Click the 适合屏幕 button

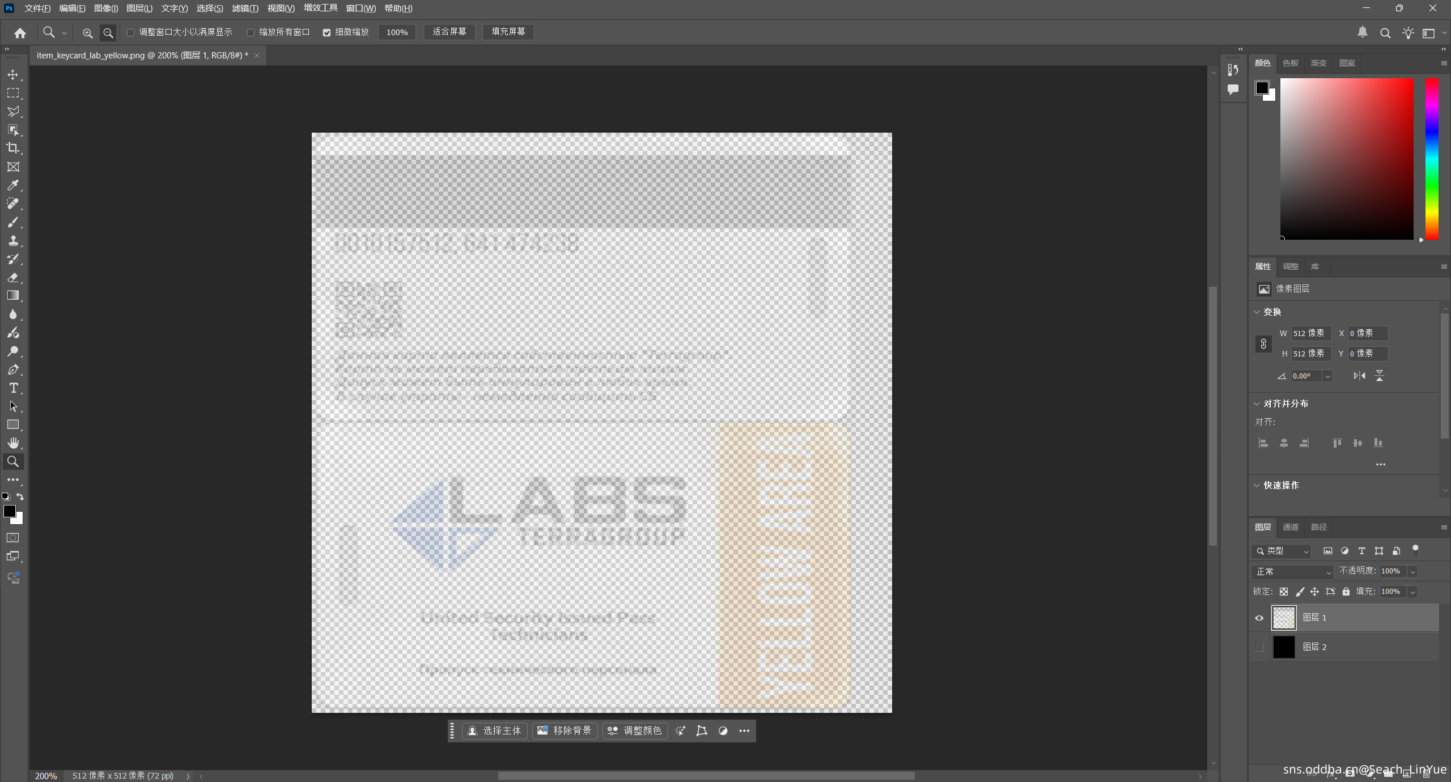449,32
